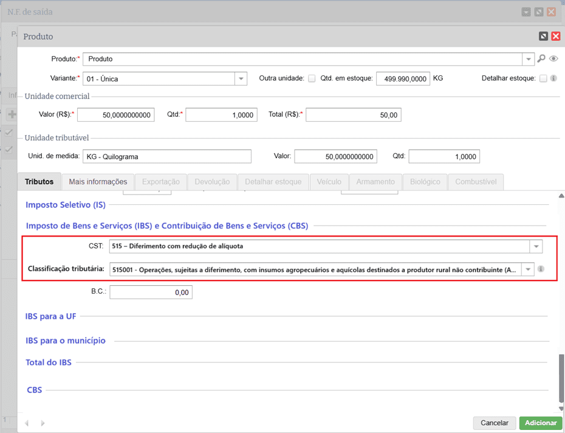Screen dimensions: 565x433
Task: Click the magnifier search icon beside Produto
Action: pos(541,59)
